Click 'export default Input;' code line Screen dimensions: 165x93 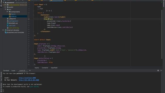[x=42, y=40]
